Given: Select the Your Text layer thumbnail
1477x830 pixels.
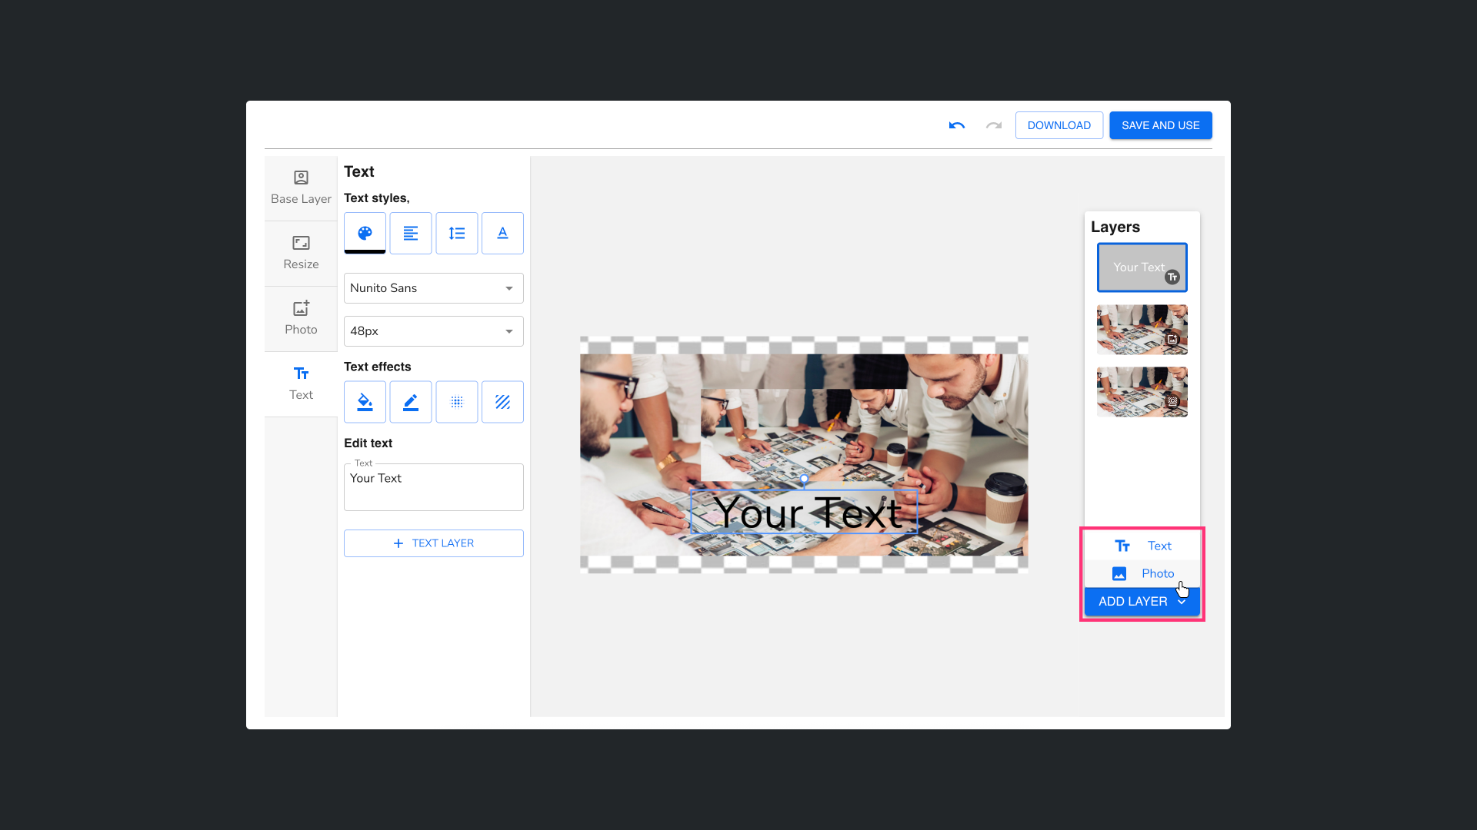Looking at the screenshot, I should (1142, 267).
